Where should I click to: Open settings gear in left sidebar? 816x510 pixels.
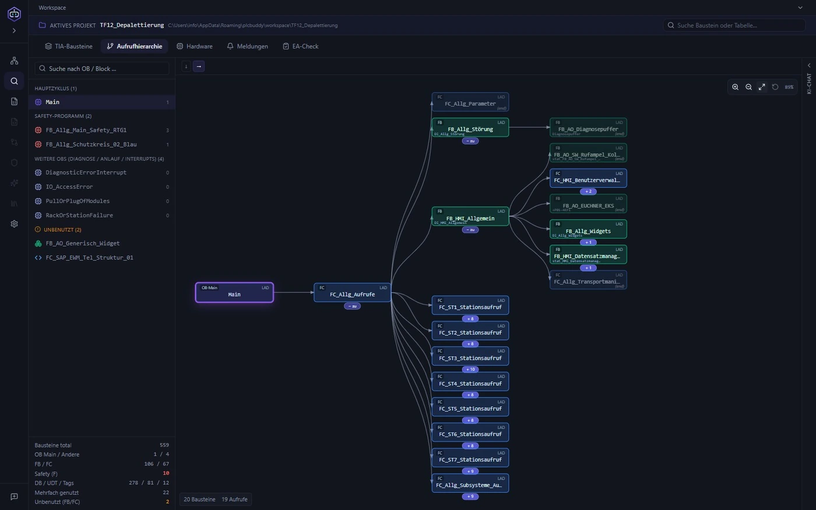[x=14, y=224]
